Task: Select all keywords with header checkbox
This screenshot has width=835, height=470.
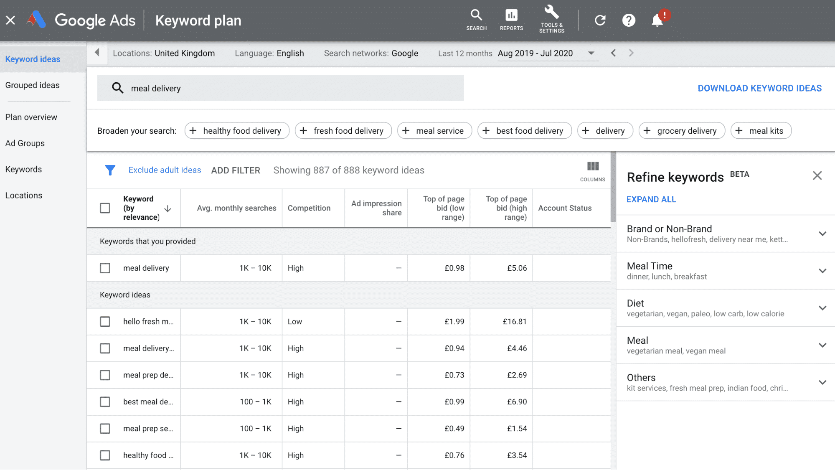Action: click(105, 208)
